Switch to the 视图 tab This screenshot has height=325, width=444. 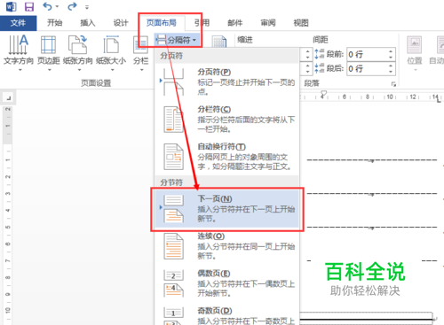pyautogui.click(x=301, y=23)
